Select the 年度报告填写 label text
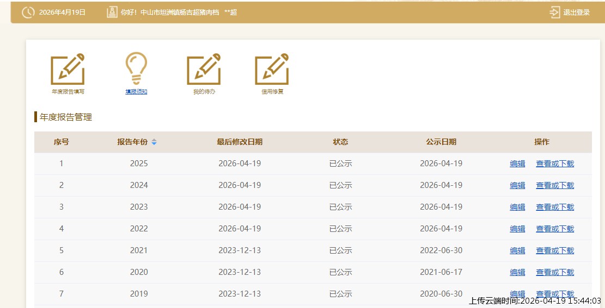The image size is (605, 308). click(68, 92)
